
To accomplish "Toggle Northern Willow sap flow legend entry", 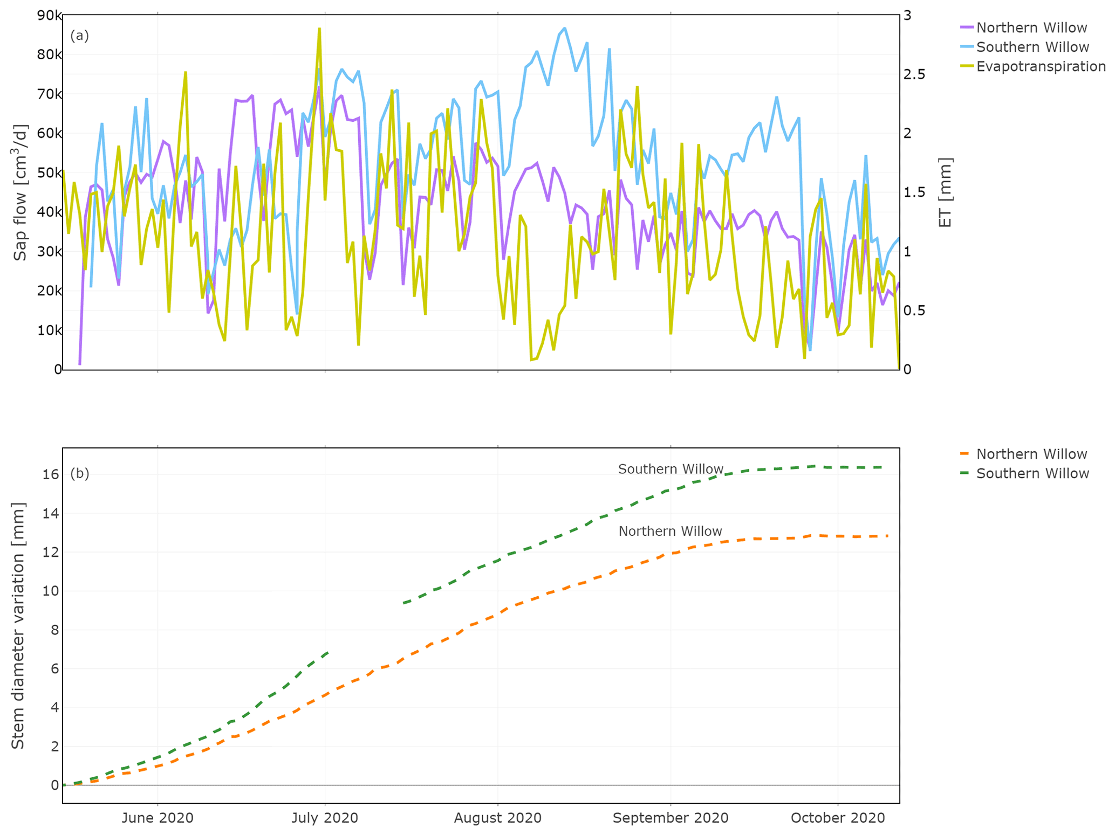I will [1031, 28].
